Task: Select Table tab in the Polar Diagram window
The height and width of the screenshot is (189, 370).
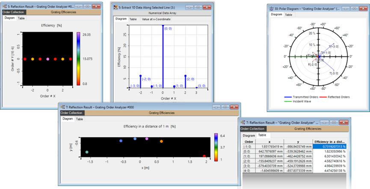Action: coord(289,15)
